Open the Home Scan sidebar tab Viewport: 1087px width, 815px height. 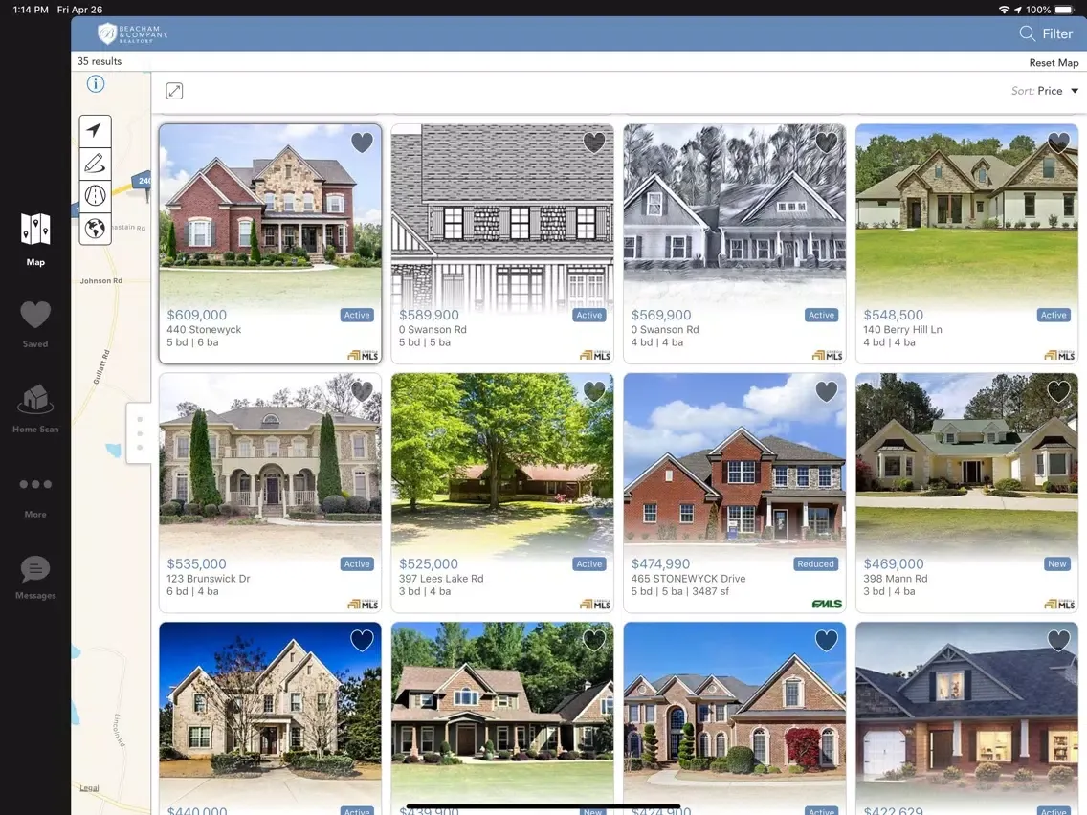point(35,408)
